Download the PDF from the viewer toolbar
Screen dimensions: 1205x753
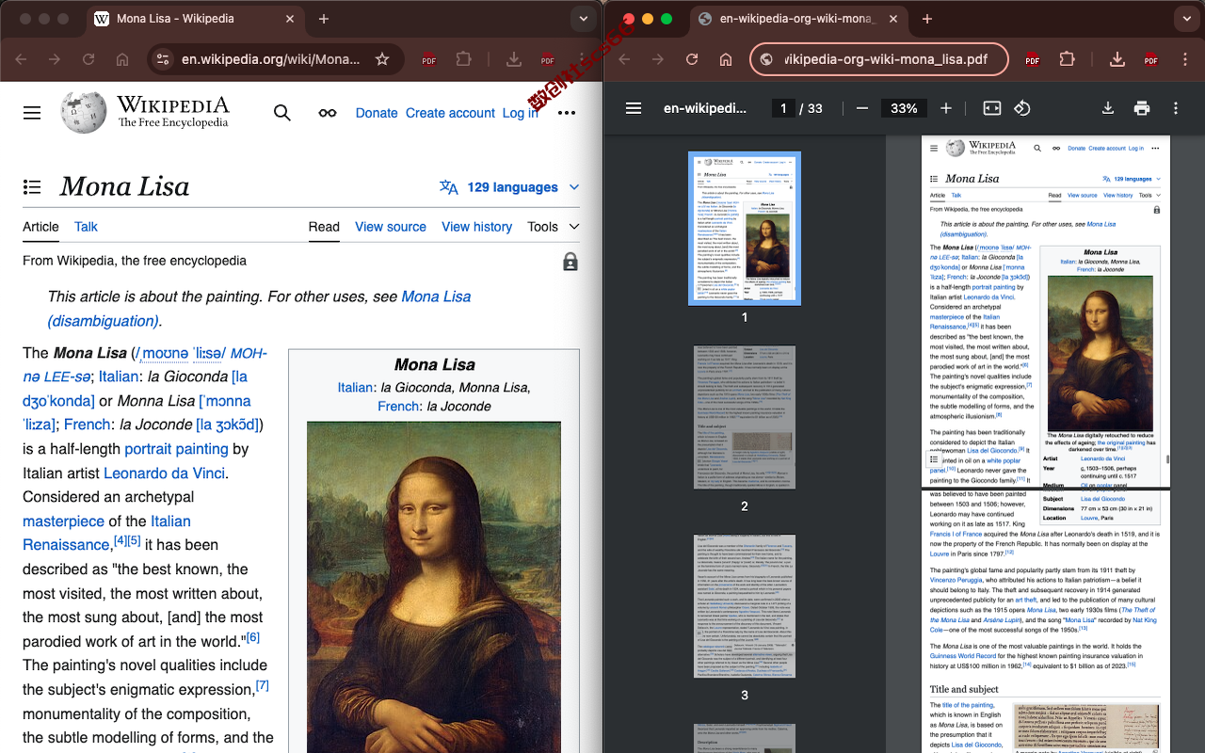click(1108, 108)
